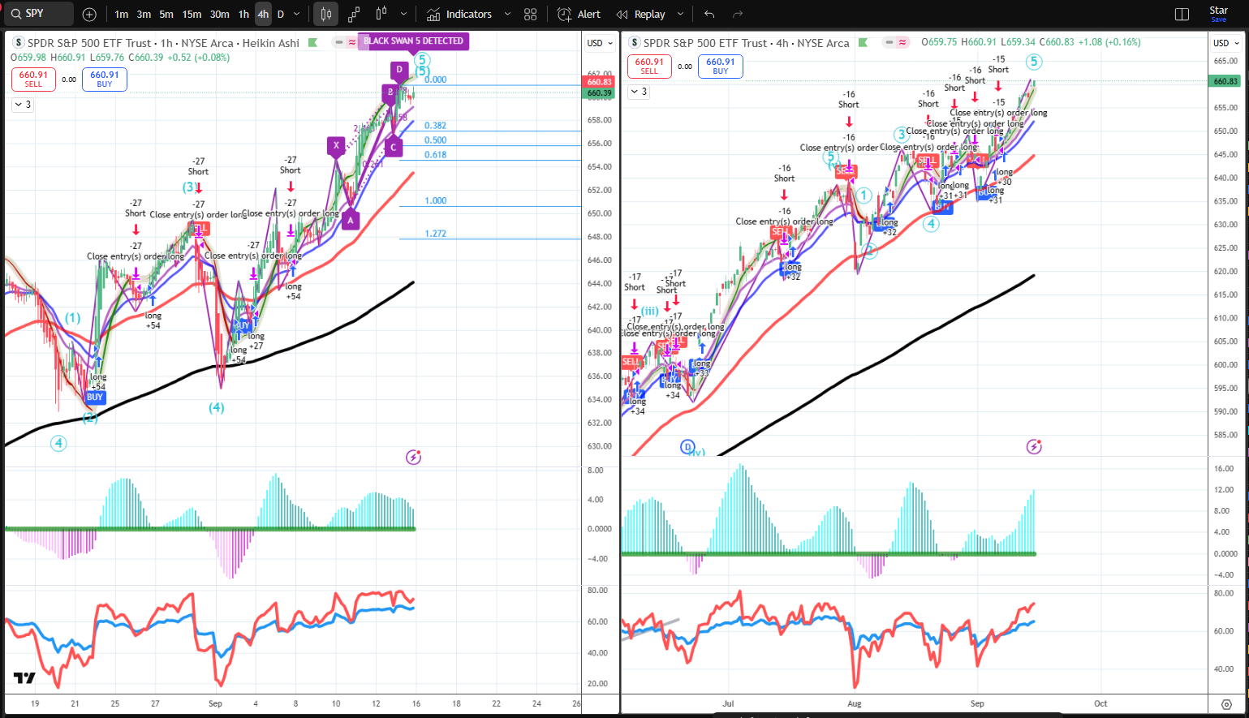Click the 660.91 BUY button on 1h chart
Screen dimensions: 1249x718
tap(105, 79)
